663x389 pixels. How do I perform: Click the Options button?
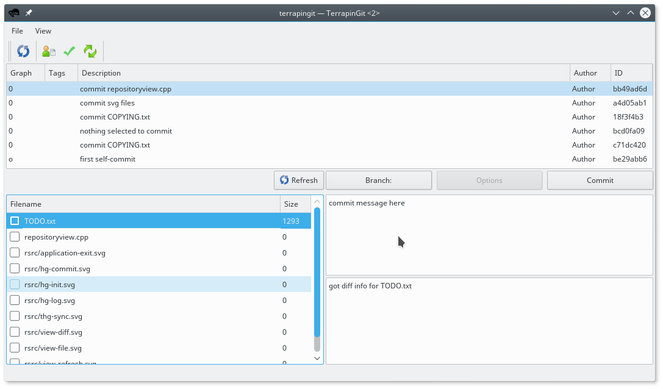click(489, 180)
